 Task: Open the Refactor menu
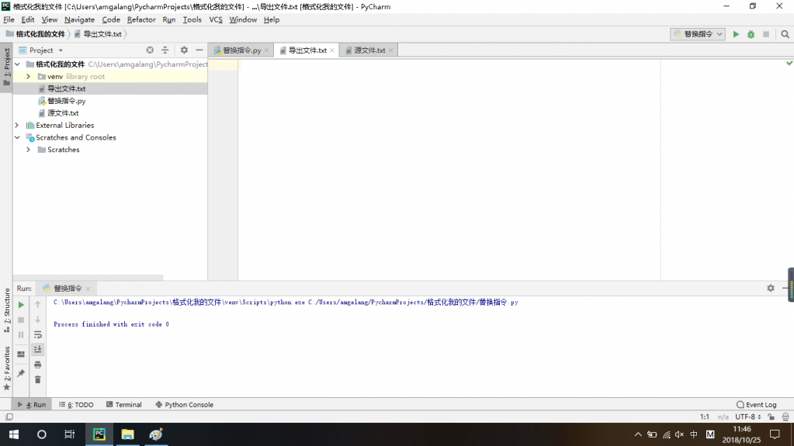[141, 19]
